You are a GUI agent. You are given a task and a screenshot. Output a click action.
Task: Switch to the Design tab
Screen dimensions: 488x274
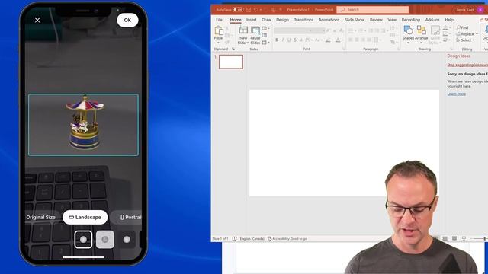282,20
